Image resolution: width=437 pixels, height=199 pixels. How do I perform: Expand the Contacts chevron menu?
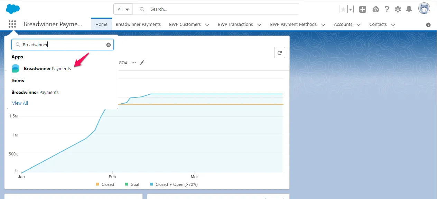(393, 25)
